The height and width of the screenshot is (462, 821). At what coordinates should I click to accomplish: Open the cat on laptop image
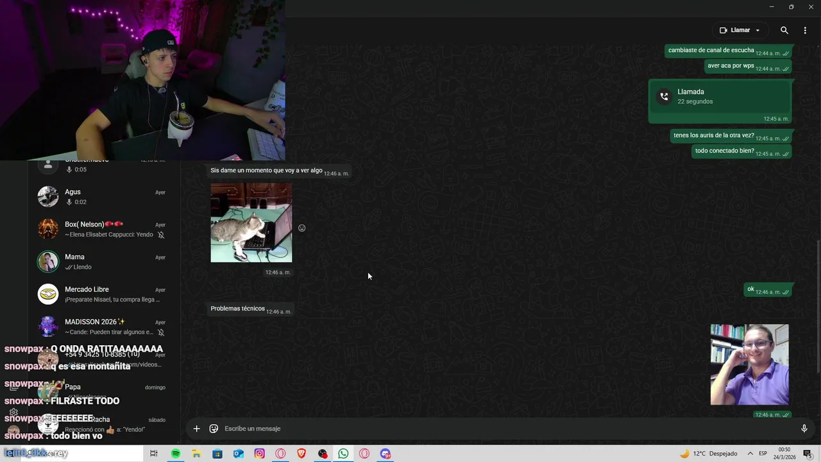(x=251, y=223)
